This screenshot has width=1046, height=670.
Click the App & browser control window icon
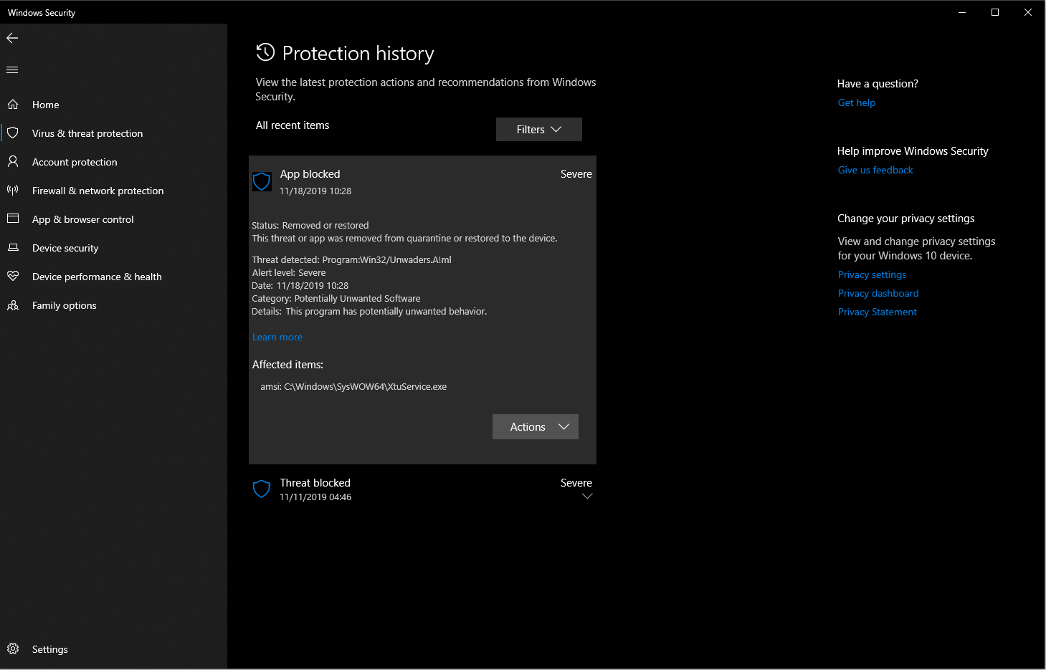click(x=13, y=219)
